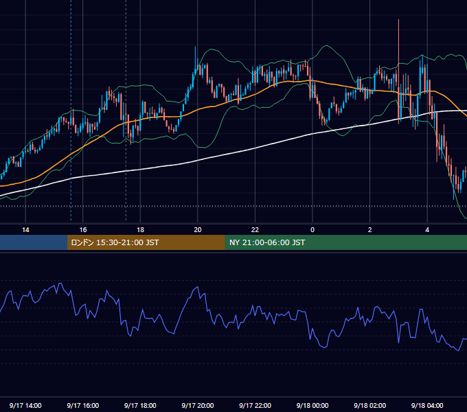Click the tall red spike candle near 3:00

tap(398, 71)
